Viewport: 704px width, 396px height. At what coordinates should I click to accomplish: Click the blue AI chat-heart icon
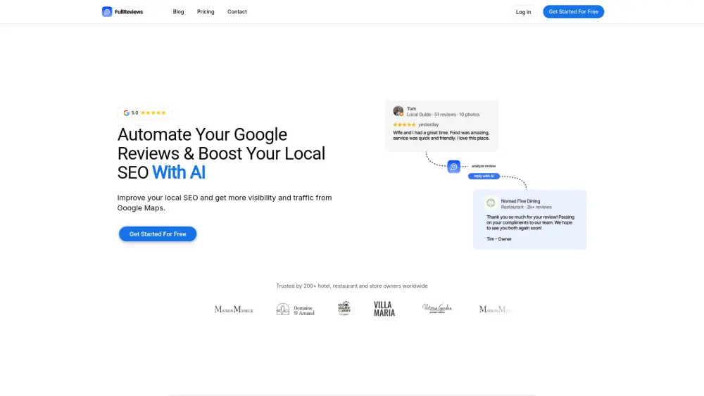[454, 167]
